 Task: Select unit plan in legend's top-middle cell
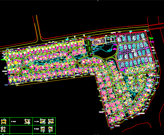click(27, 121)
